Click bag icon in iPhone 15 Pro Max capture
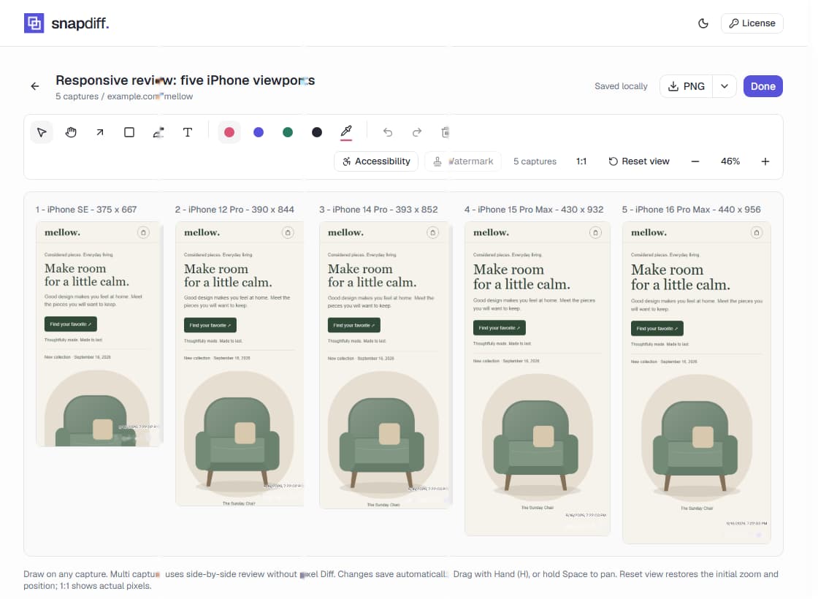818x599 pixels. tap(595, 232)
